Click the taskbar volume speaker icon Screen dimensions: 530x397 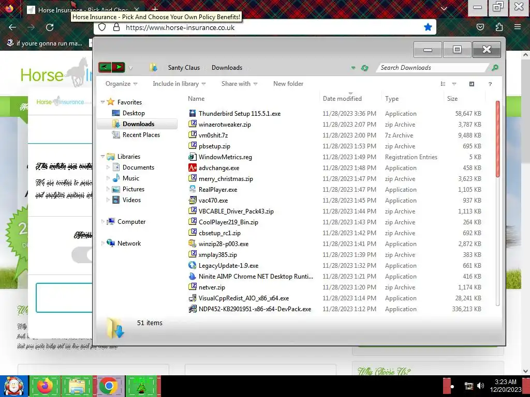coord(480,386)
